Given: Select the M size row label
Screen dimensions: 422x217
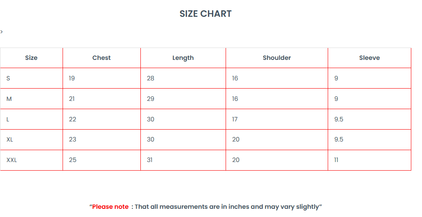Looking at the screenshot, I should pyautogui.click(x=9, y=99).
